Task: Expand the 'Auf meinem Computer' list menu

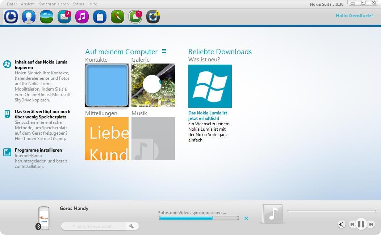Action: (164, 51)
